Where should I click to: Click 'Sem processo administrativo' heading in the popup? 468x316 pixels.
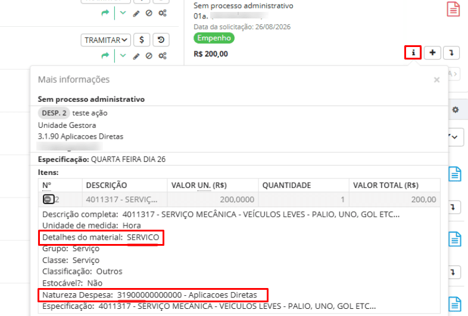pos(91,99)
